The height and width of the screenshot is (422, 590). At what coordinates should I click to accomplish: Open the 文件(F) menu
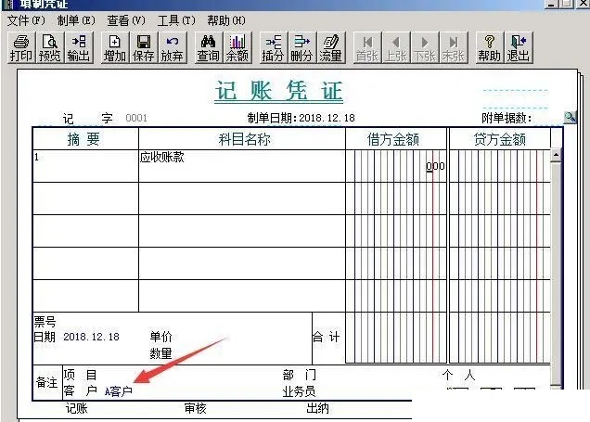point(26,20)
